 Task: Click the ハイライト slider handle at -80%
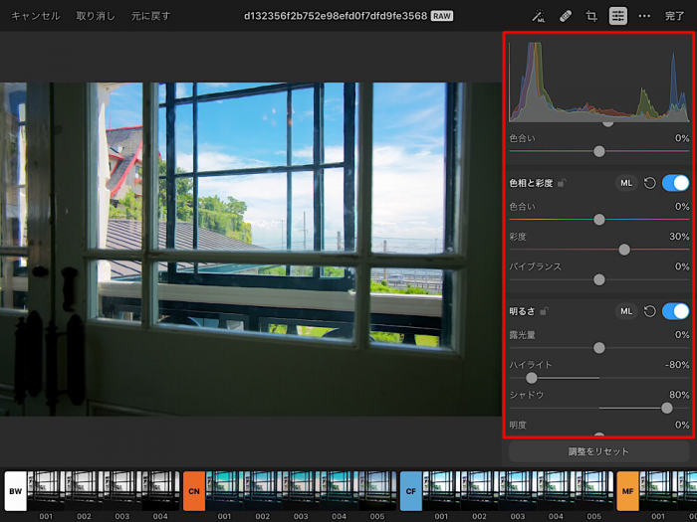[x=531, y=378]
